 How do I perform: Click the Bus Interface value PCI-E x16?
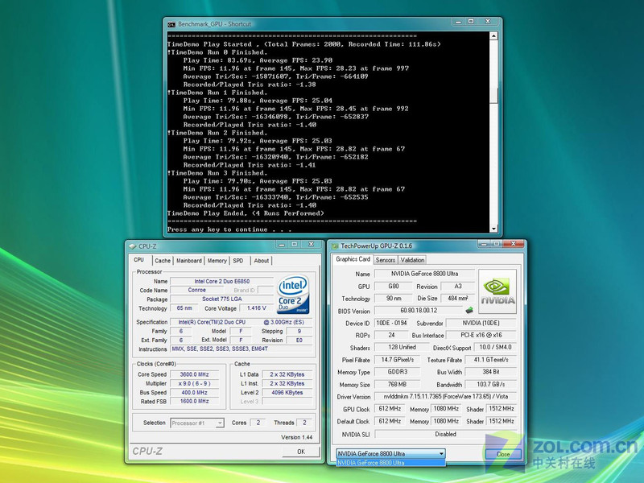(481, 335)
